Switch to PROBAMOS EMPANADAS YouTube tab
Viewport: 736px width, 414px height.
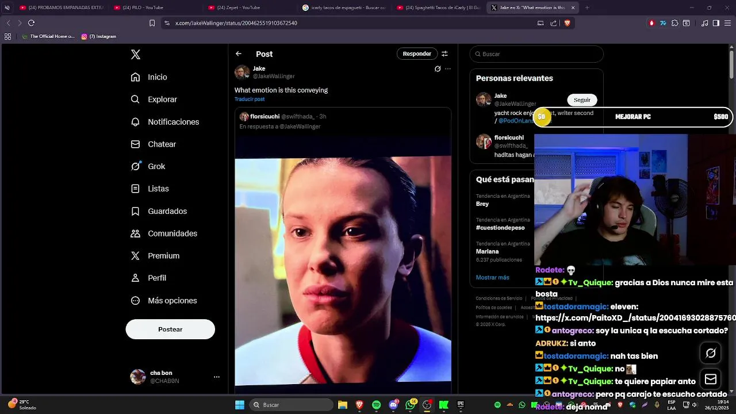[x=61, y=7]
